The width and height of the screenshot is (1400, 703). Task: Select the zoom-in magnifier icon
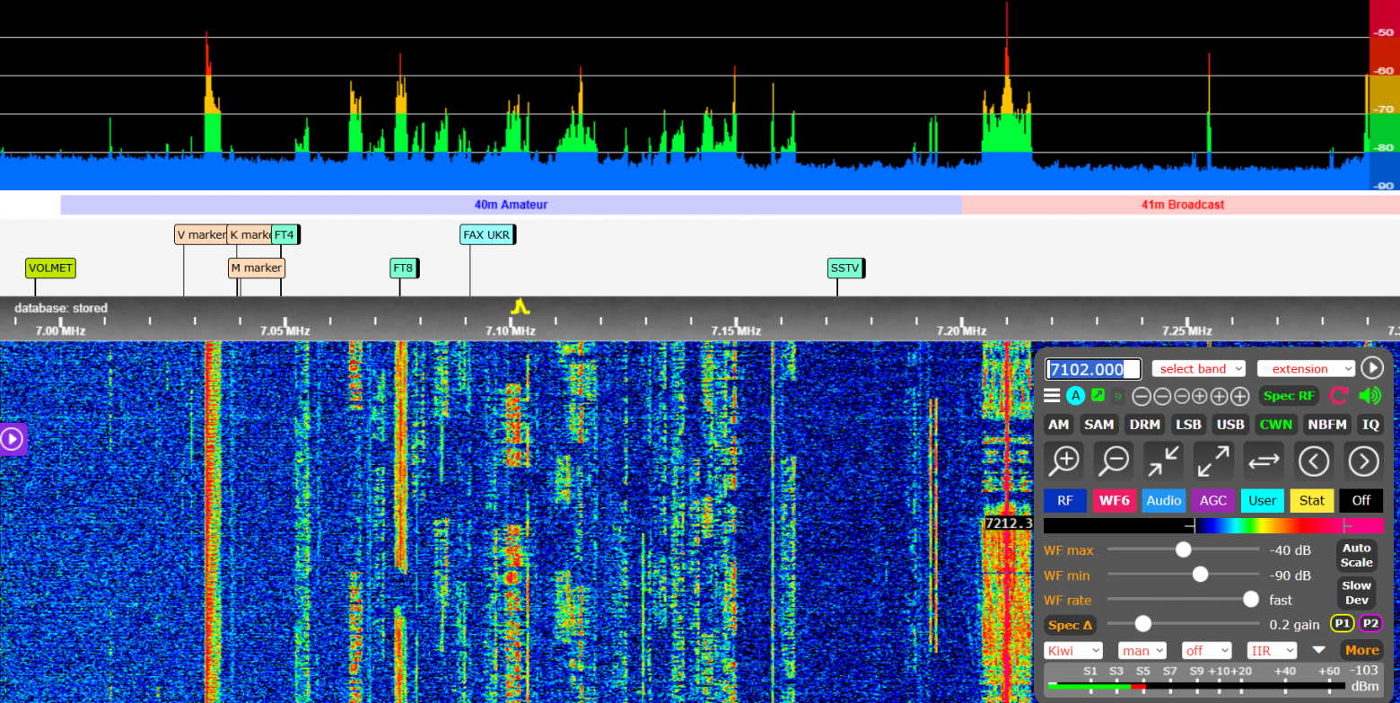tap(1063, 461)
